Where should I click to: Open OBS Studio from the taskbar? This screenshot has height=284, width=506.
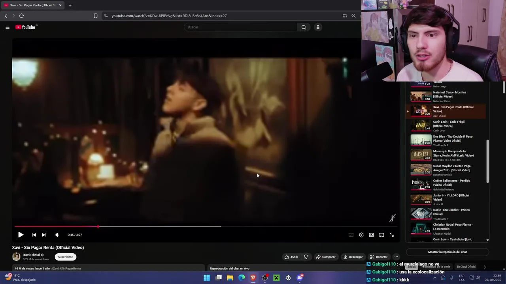coord(265,278)
